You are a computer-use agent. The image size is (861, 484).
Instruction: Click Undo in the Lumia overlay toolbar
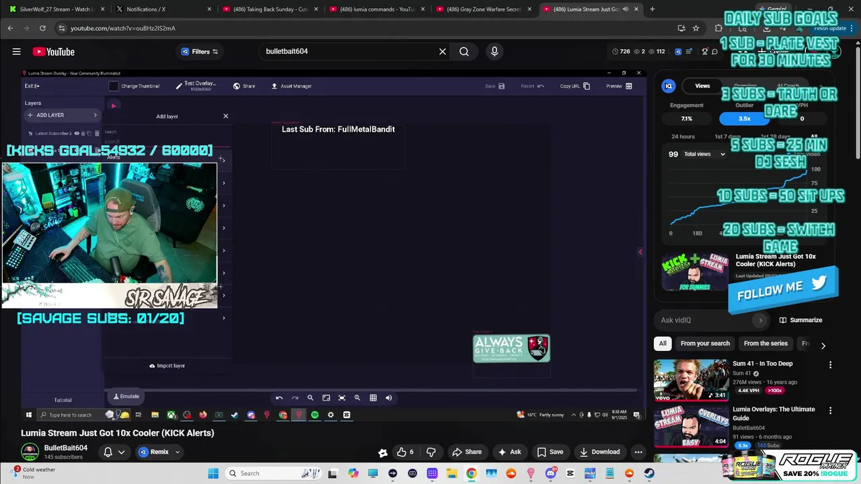(279, 398)
